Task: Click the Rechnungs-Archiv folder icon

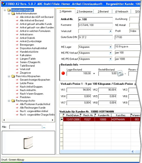Action: click(x=13, y=101)
